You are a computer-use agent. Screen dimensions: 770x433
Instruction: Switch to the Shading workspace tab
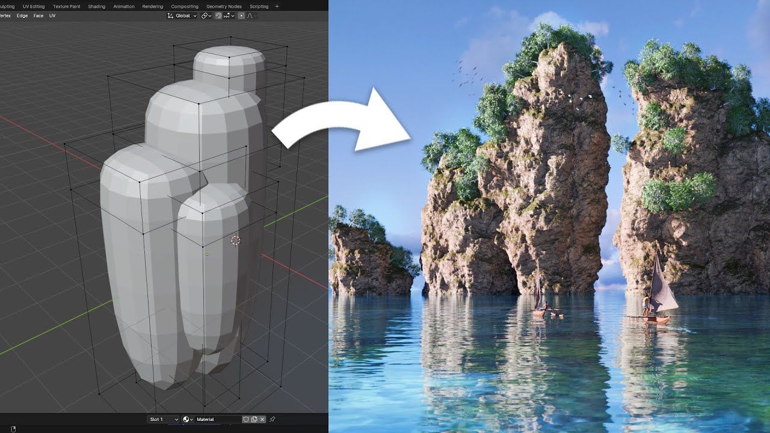[x=96, y=6]
